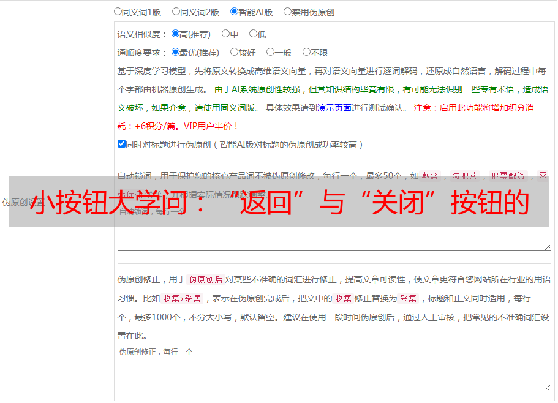This screenshot has width=558, height=403.
Task: Click the 自动锁词 textarea
Action: point(334,228)
